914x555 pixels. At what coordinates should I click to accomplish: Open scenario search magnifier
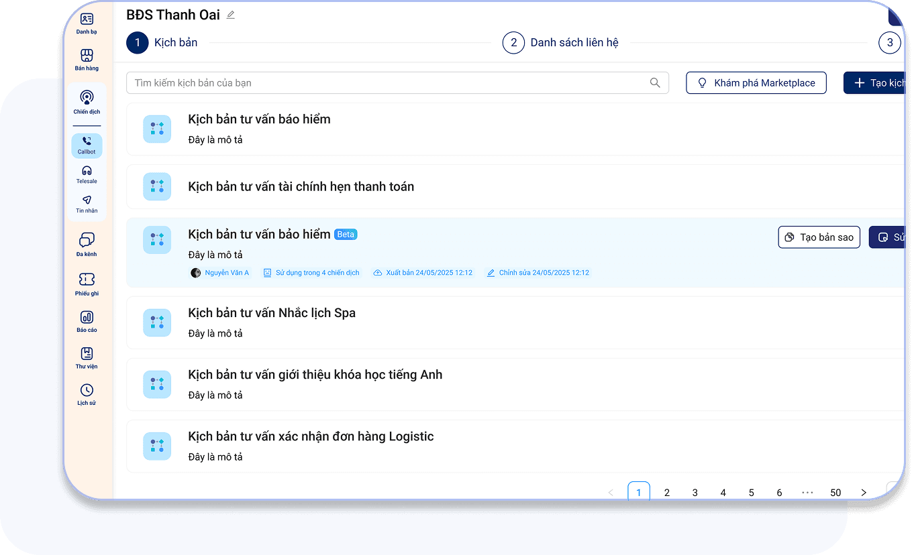[654, 82]
